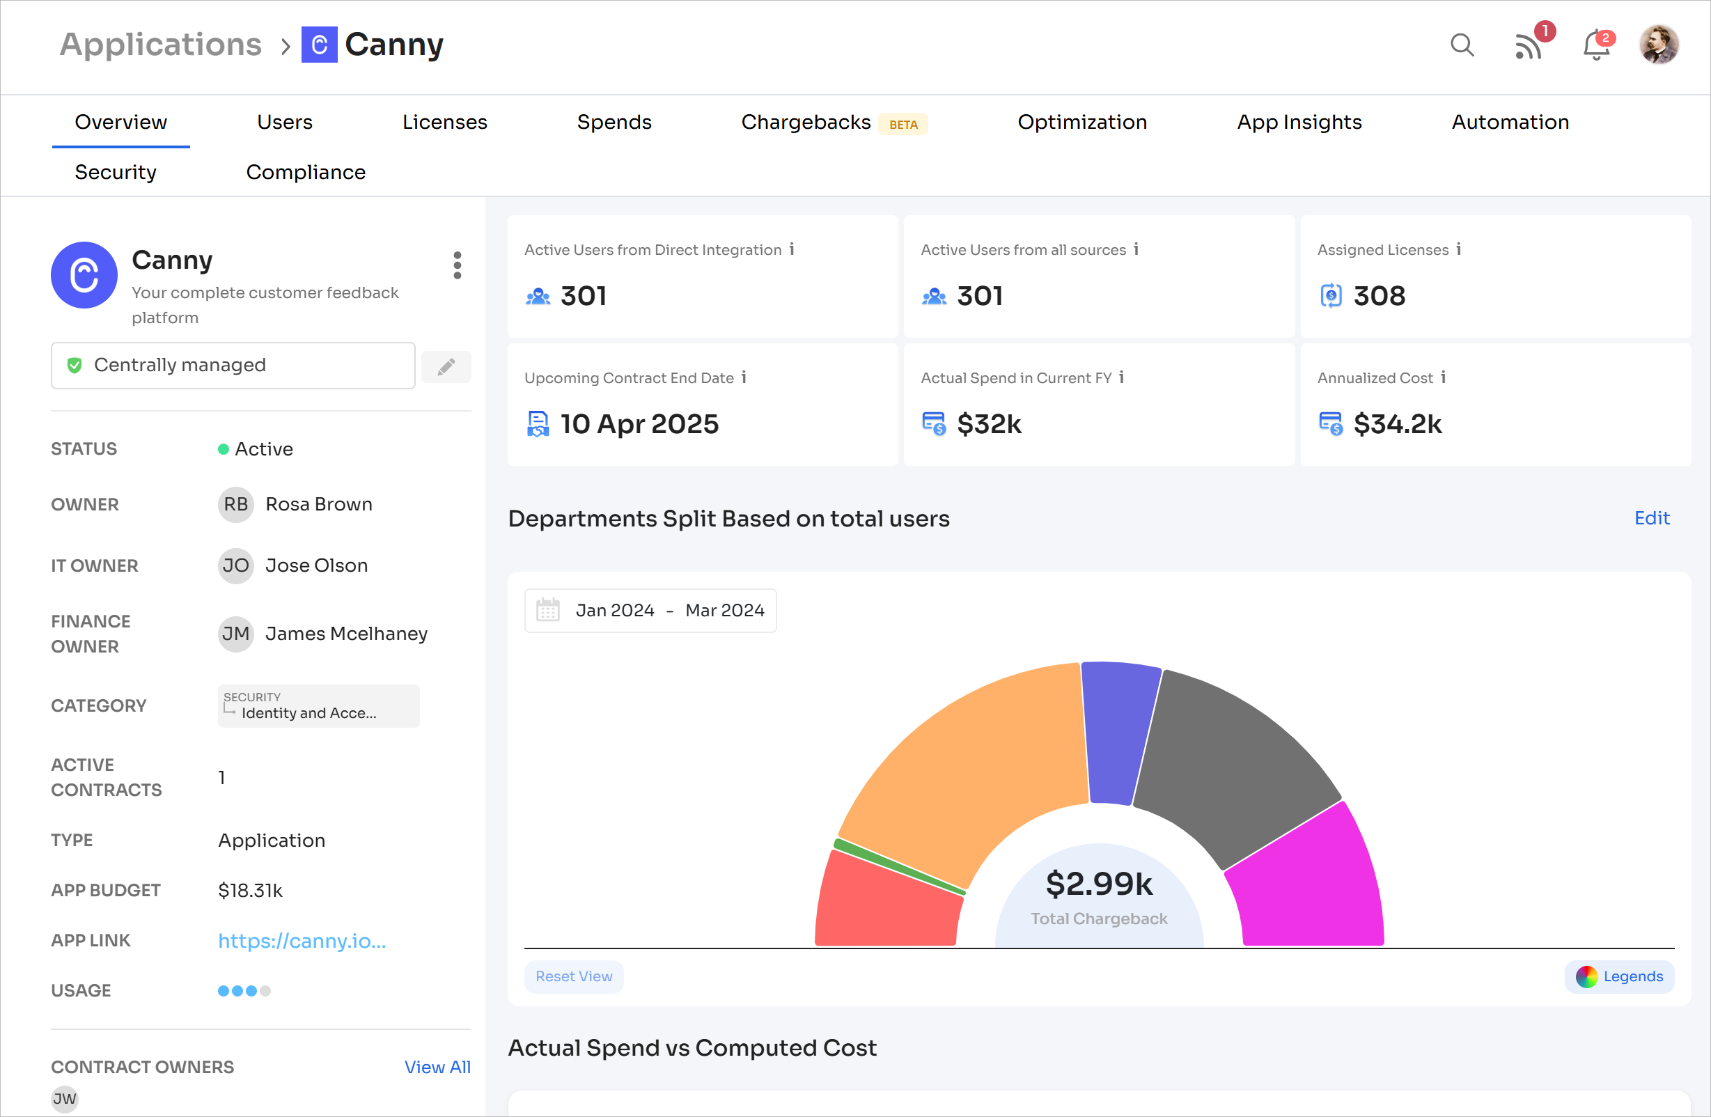The image size is (1711, 1117).
Task: Click the Active status value
Action: click(256, 448)
